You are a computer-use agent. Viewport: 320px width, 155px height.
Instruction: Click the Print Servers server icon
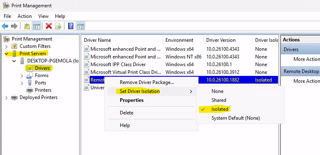click(14, 54)
